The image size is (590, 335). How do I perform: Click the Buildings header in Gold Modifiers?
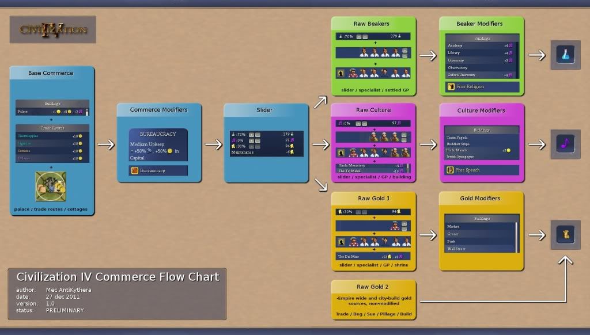[x=482, y=219]
